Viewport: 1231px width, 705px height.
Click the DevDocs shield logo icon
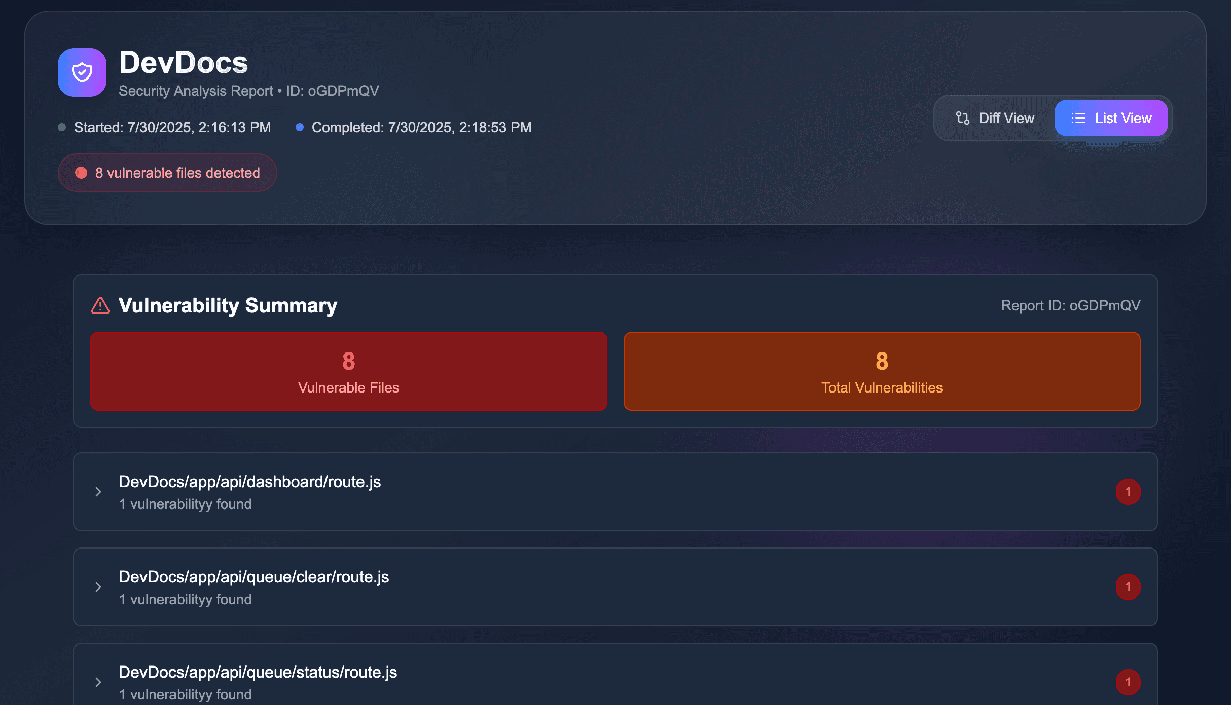[x=82, y=72]
